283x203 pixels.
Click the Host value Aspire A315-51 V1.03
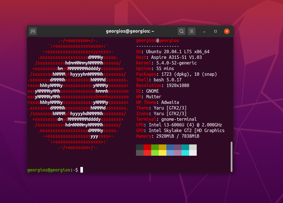176,57
